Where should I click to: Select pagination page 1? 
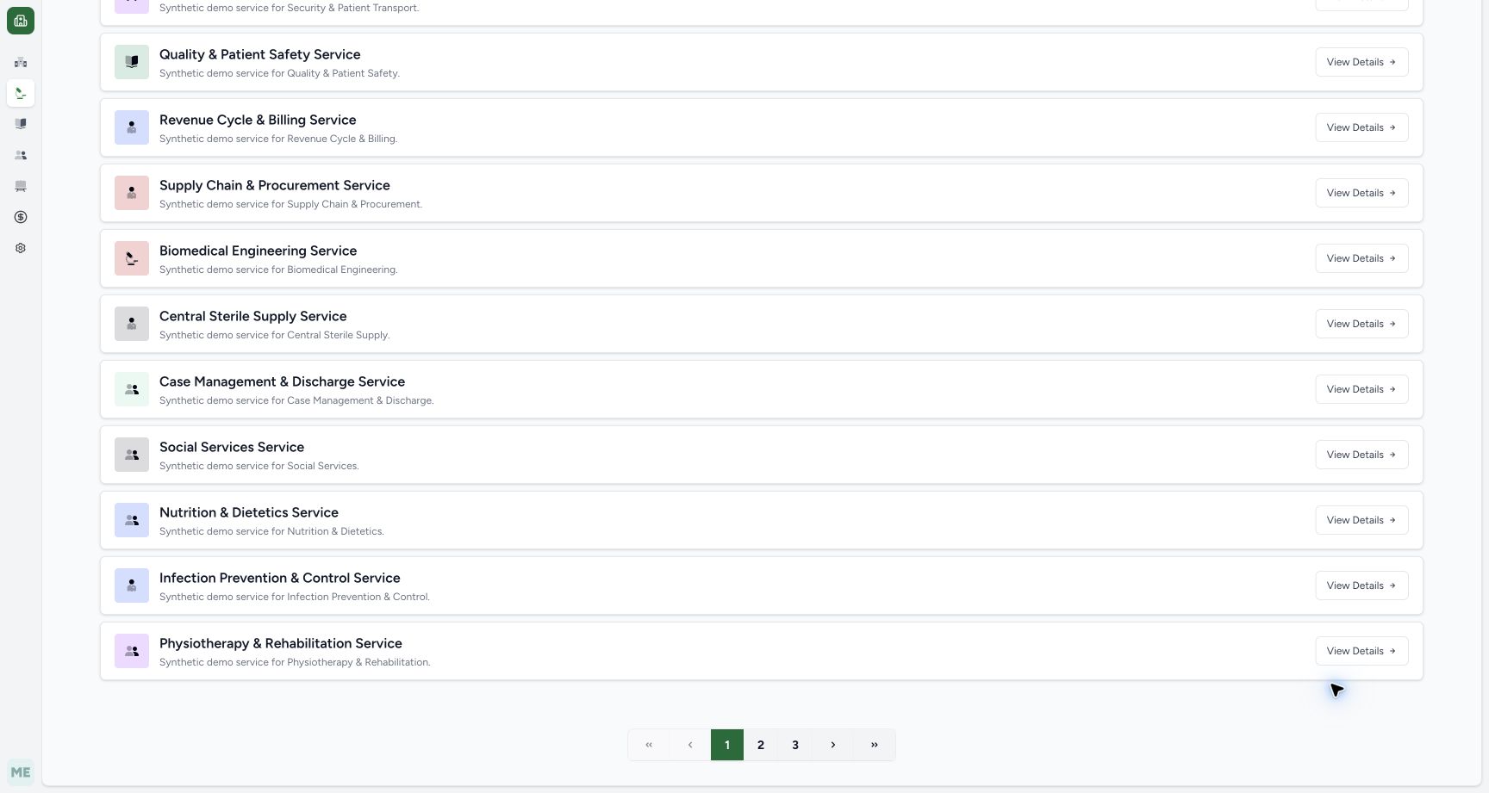click(727, 745)
